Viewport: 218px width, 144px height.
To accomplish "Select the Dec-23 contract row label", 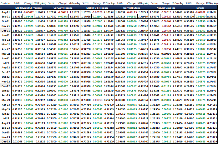I will coord(6,142).
